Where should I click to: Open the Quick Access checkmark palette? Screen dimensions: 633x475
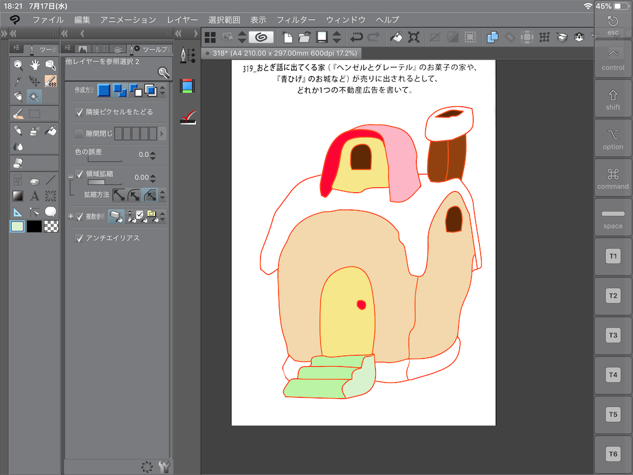point(188,117)
